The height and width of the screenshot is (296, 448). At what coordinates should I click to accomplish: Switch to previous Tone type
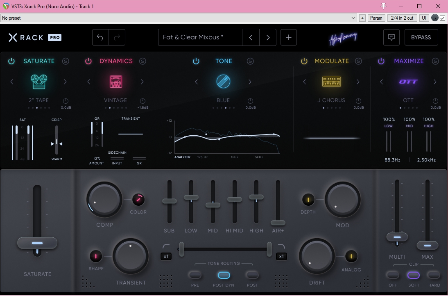coord(196,82)
